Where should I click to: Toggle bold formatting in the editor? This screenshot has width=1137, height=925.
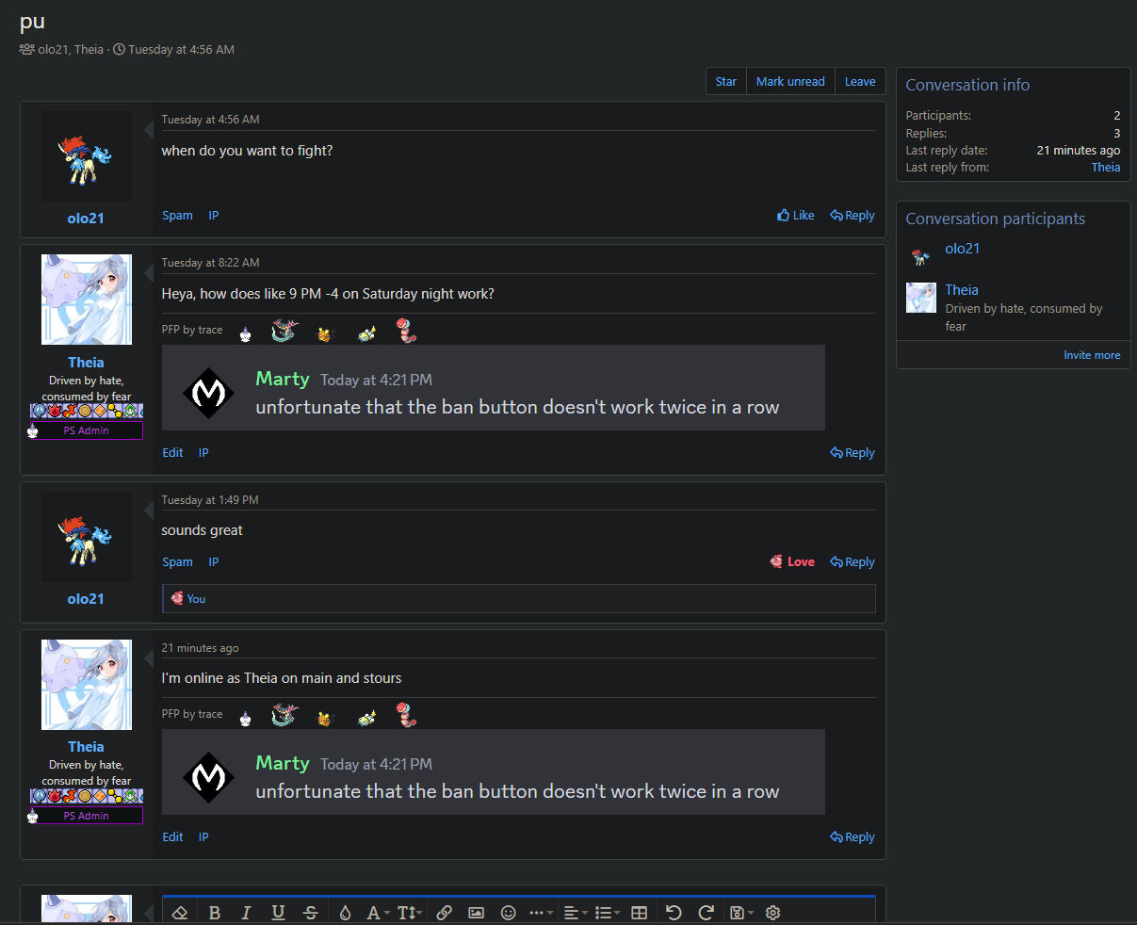coord(215,912)
